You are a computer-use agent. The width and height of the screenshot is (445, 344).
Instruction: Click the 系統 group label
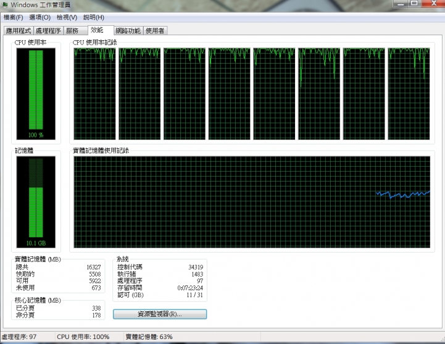(x=123, y=259)
